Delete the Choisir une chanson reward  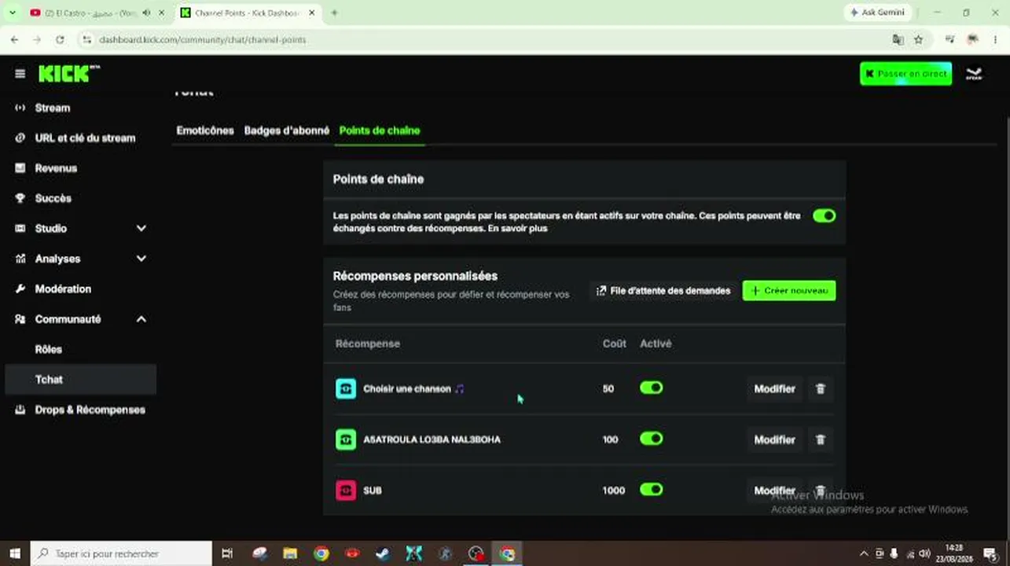(x=821, y=389)
